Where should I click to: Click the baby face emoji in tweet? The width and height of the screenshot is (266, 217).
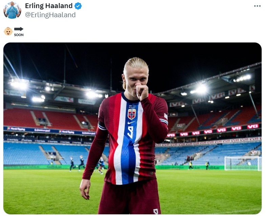click(x=8, y=31)
